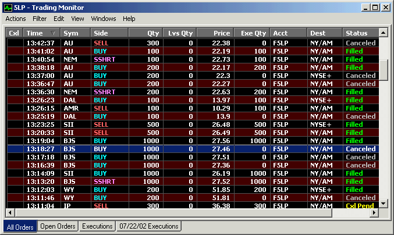394x235 pixels.
Task: Expand the Windows menu
Action: pos(104,19)
